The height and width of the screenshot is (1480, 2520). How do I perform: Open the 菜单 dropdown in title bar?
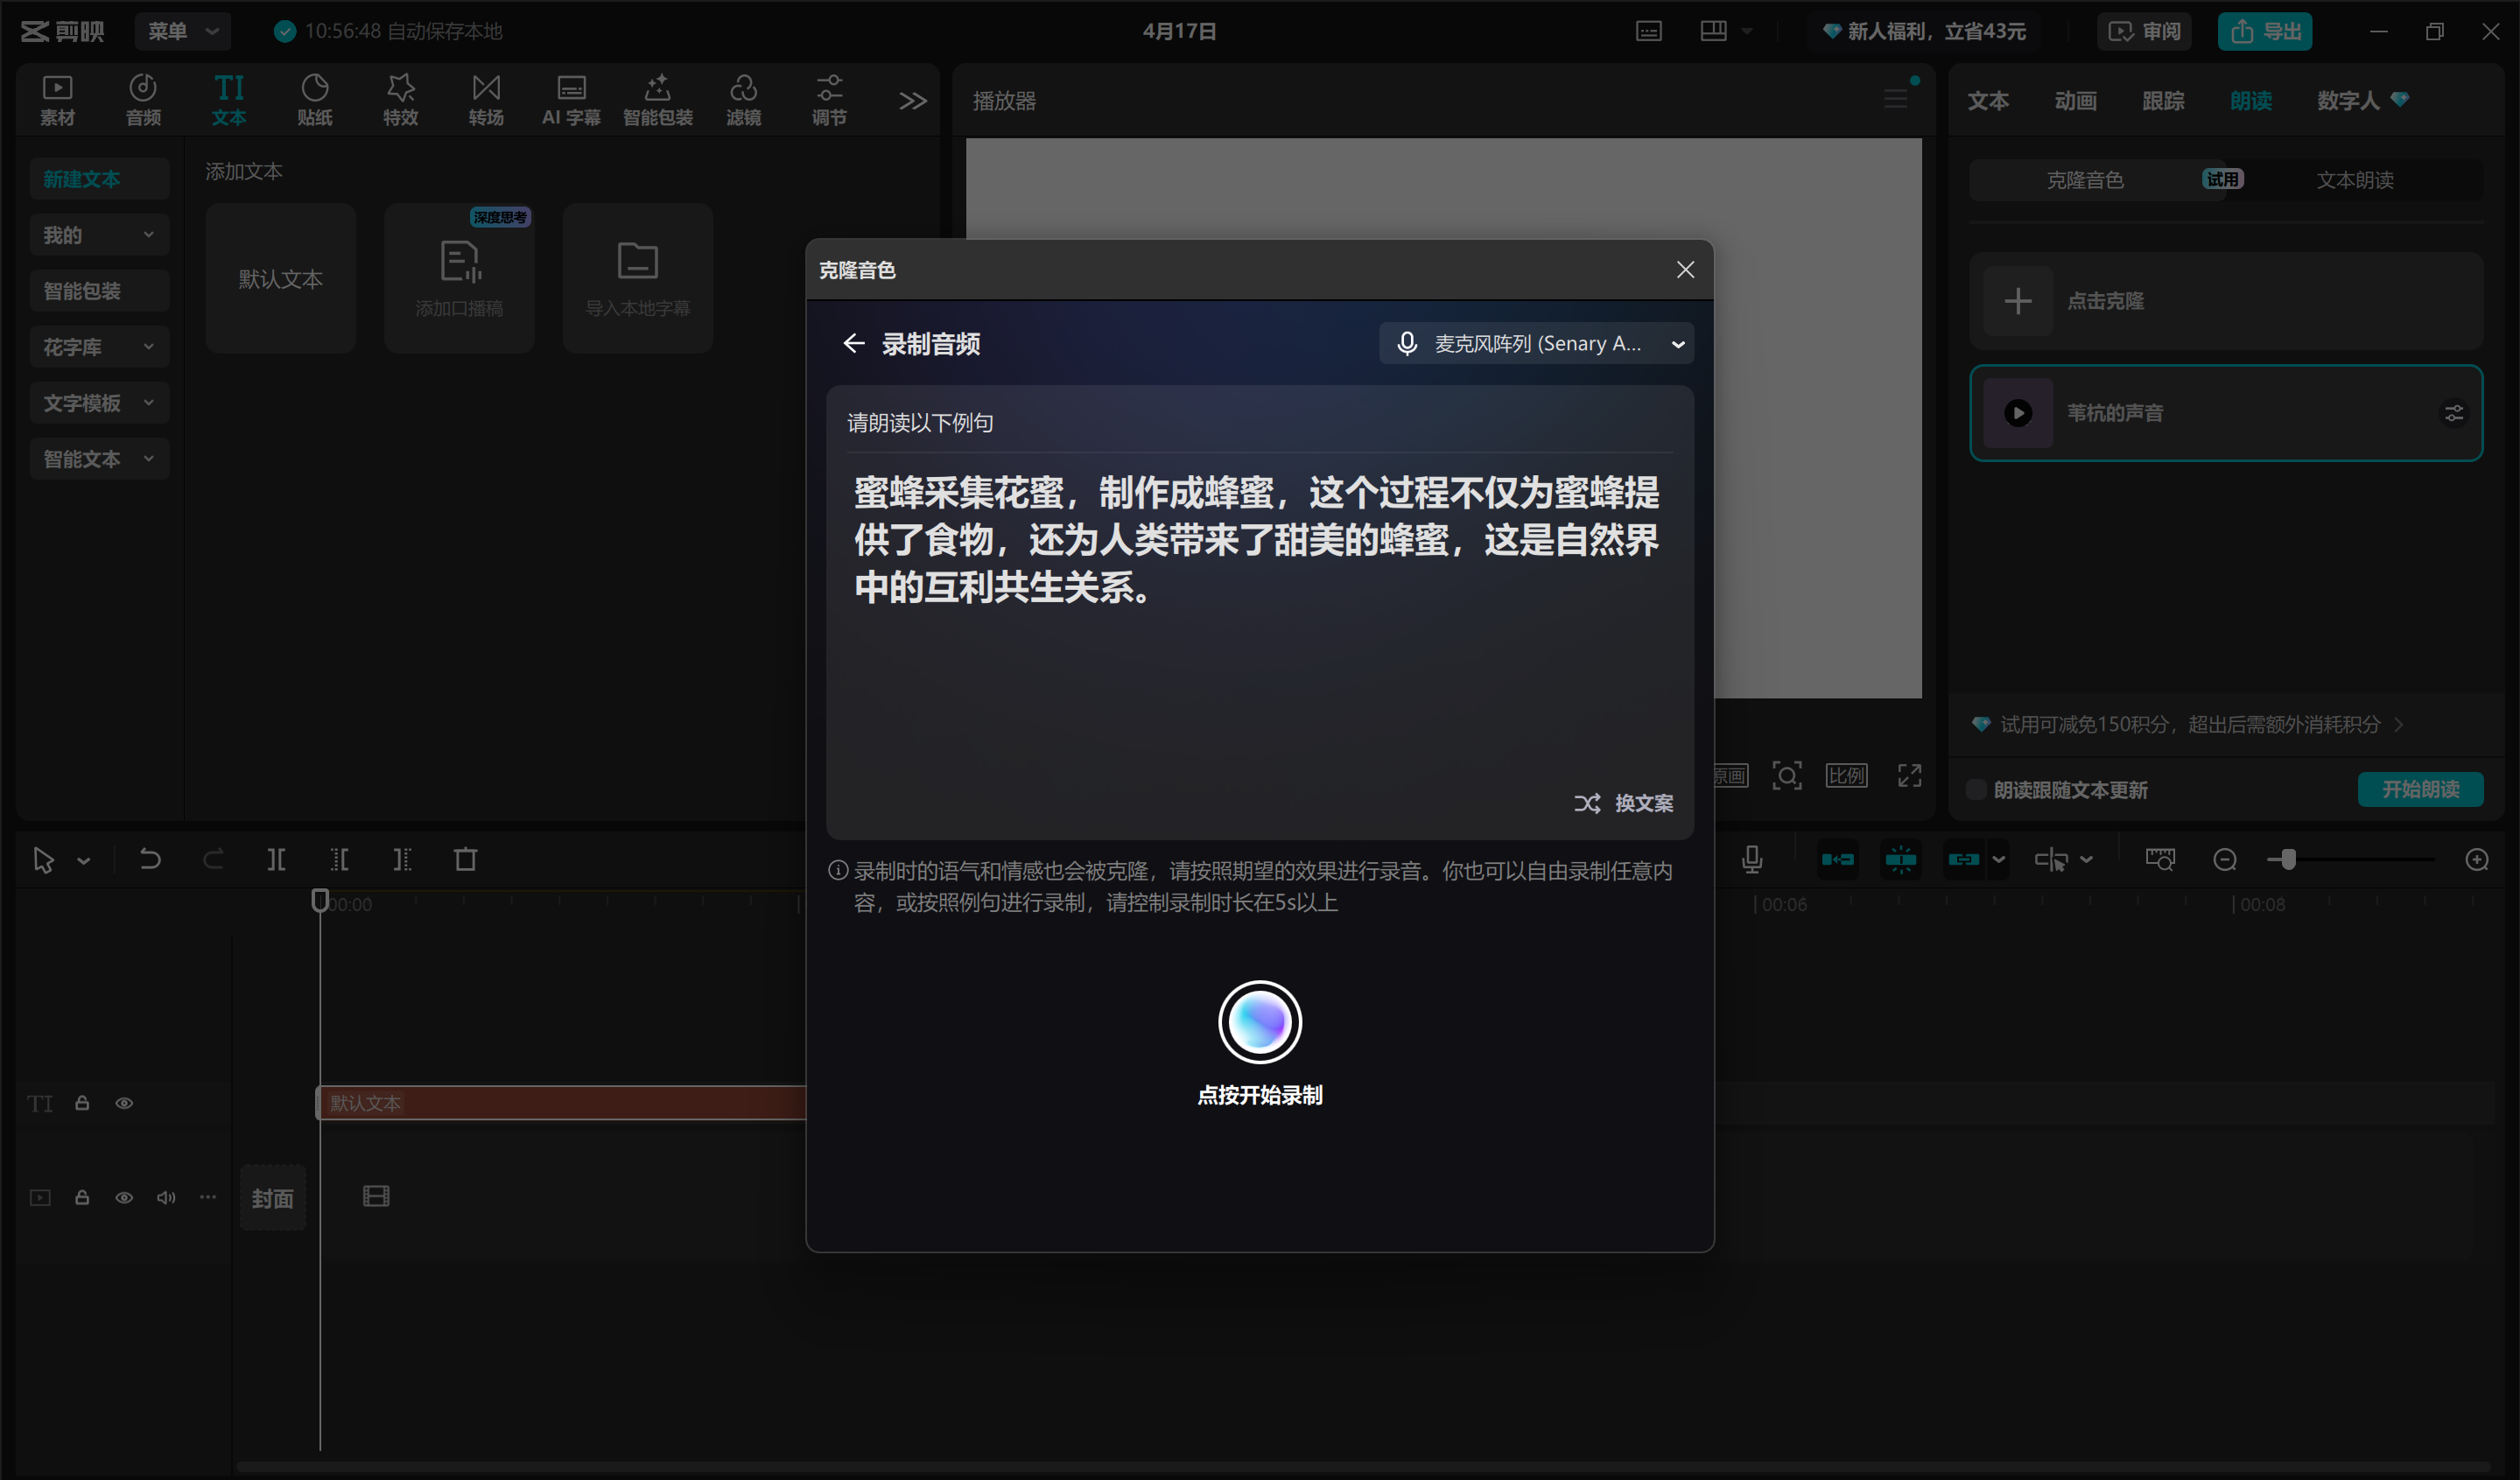pyautogui.click(x=182, y=31)
